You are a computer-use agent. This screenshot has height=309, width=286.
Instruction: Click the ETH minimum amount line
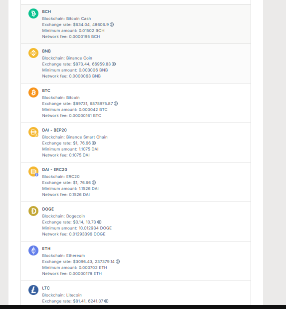pos(74,267)
